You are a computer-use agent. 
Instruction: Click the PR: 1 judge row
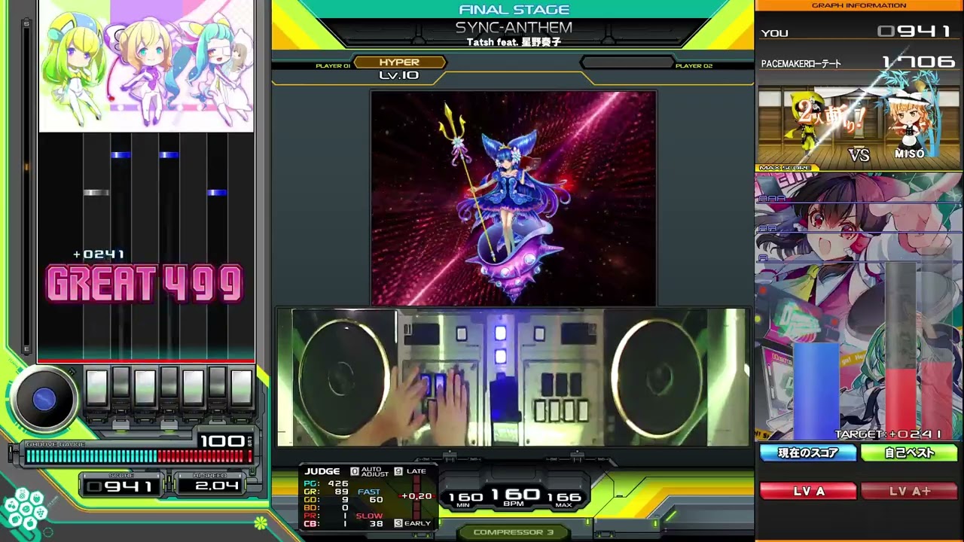pyautogui.click(x=326, y=516)
